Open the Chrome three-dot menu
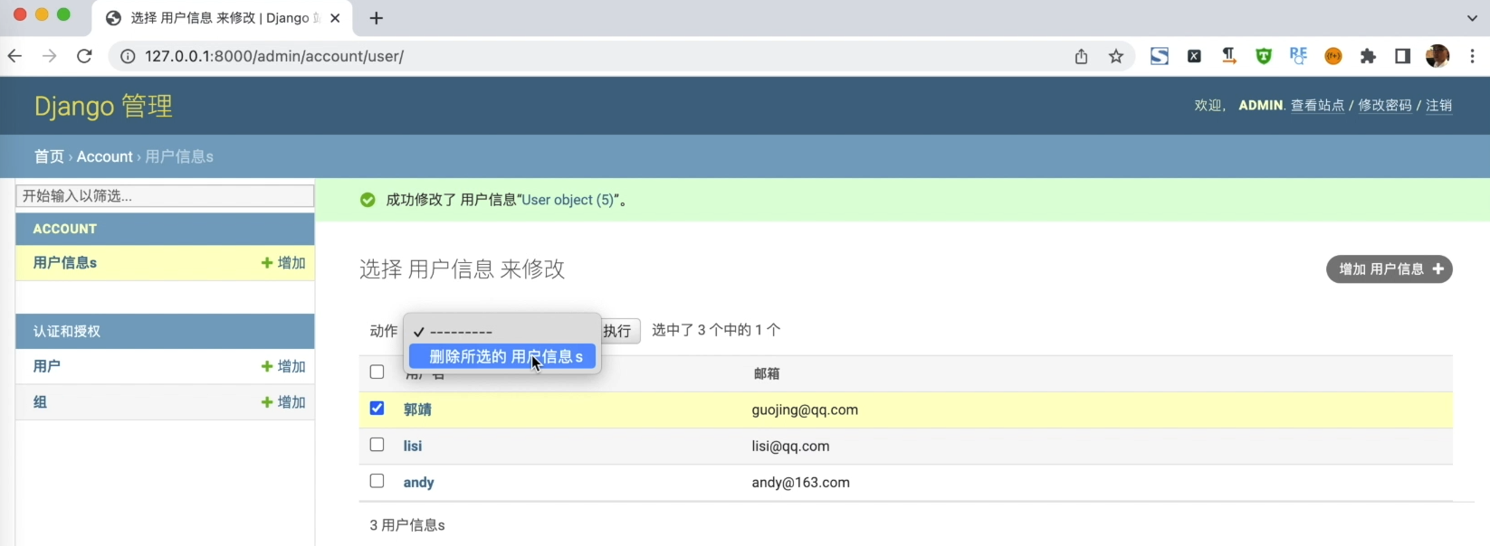 click(1473, 56)
